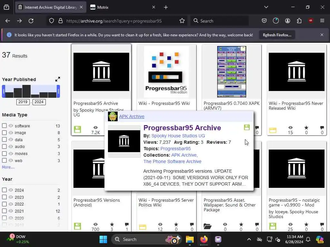Switch to the Motrix tab

pos(123,7)
